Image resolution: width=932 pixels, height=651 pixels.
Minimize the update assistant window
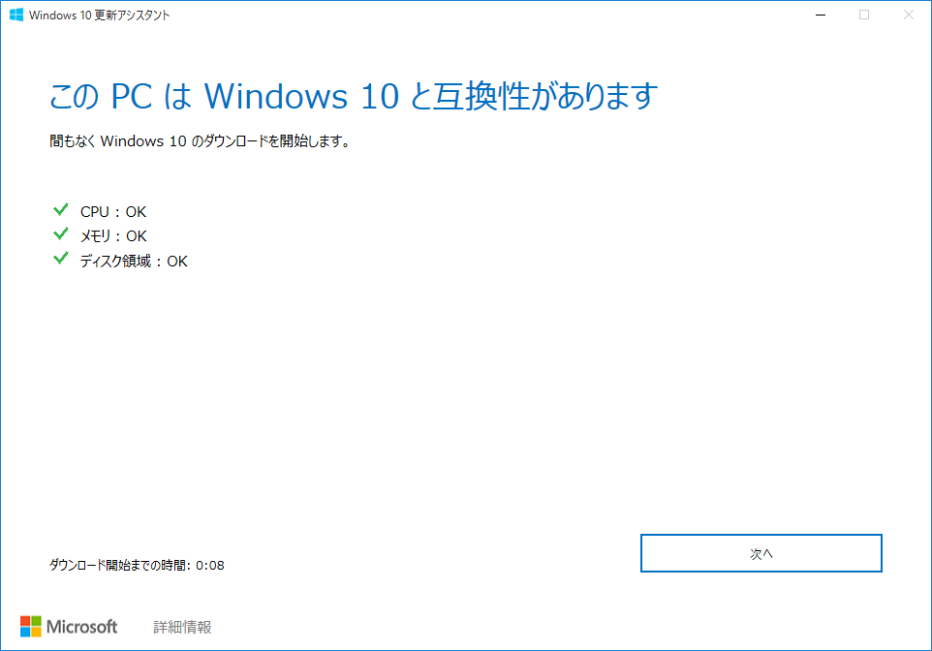pyautogui.click(x=821, y=15)
